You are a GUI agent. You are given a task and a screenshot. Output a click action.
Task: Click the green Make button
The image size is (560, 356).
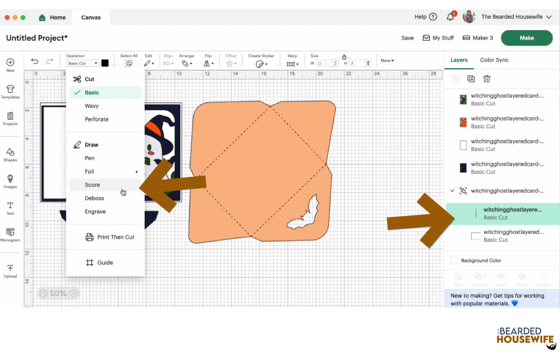tap(526, 38)
